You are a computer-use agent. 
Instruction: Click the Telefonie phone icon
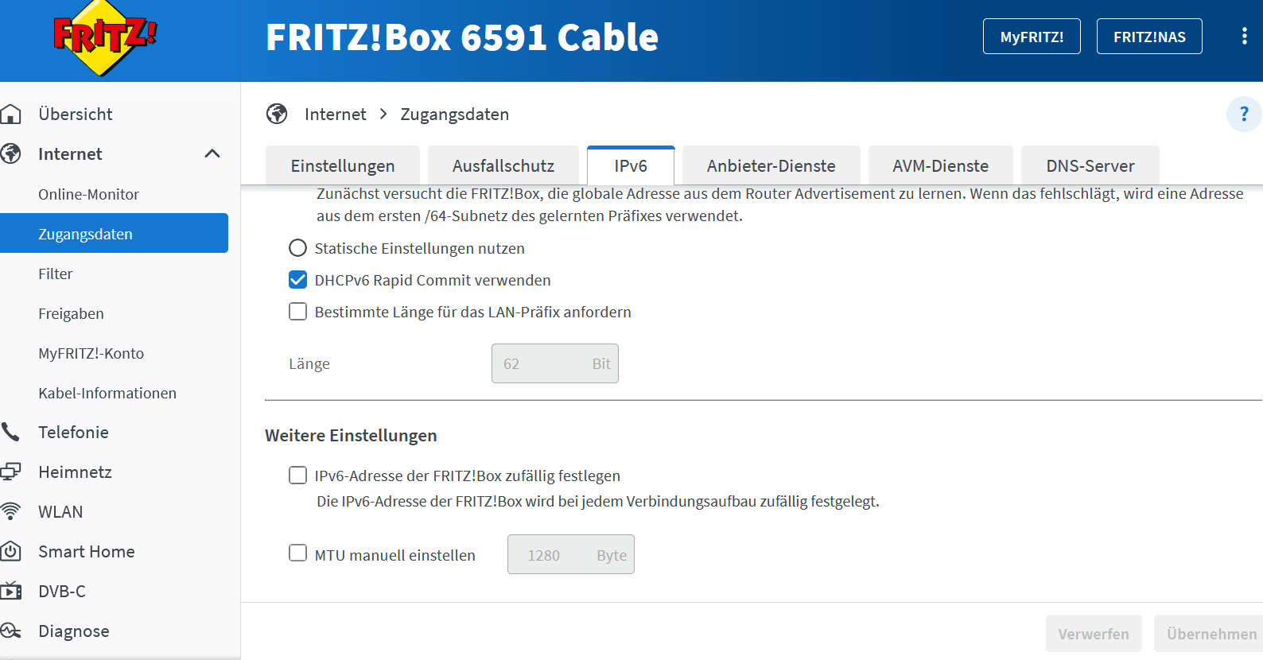(11, 433)
